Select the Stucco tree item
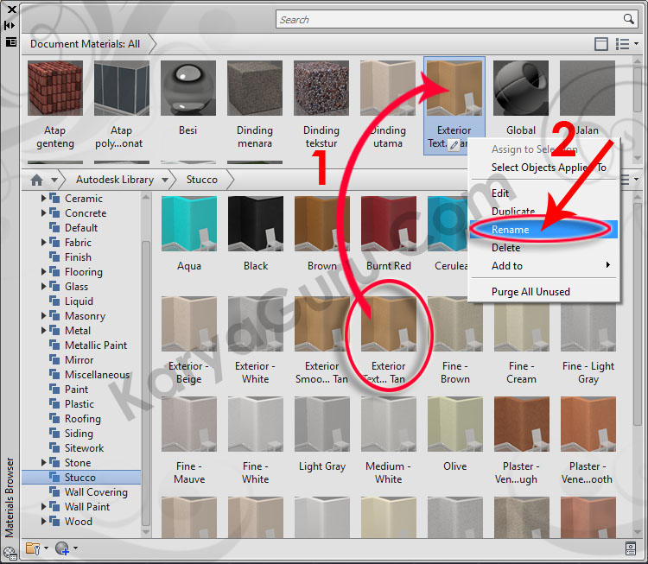The image size is (648, 564). coord(79,478)
